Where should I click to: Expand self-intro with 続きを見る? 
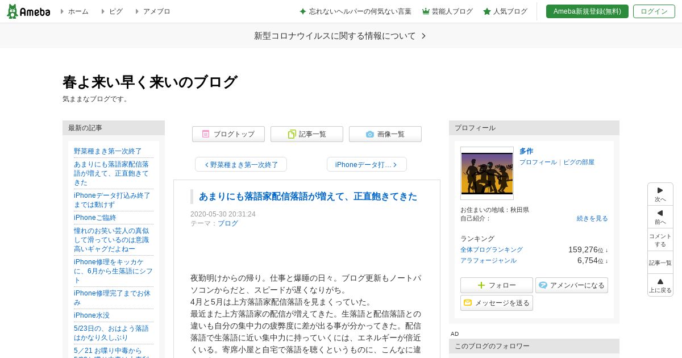(592, 219)
